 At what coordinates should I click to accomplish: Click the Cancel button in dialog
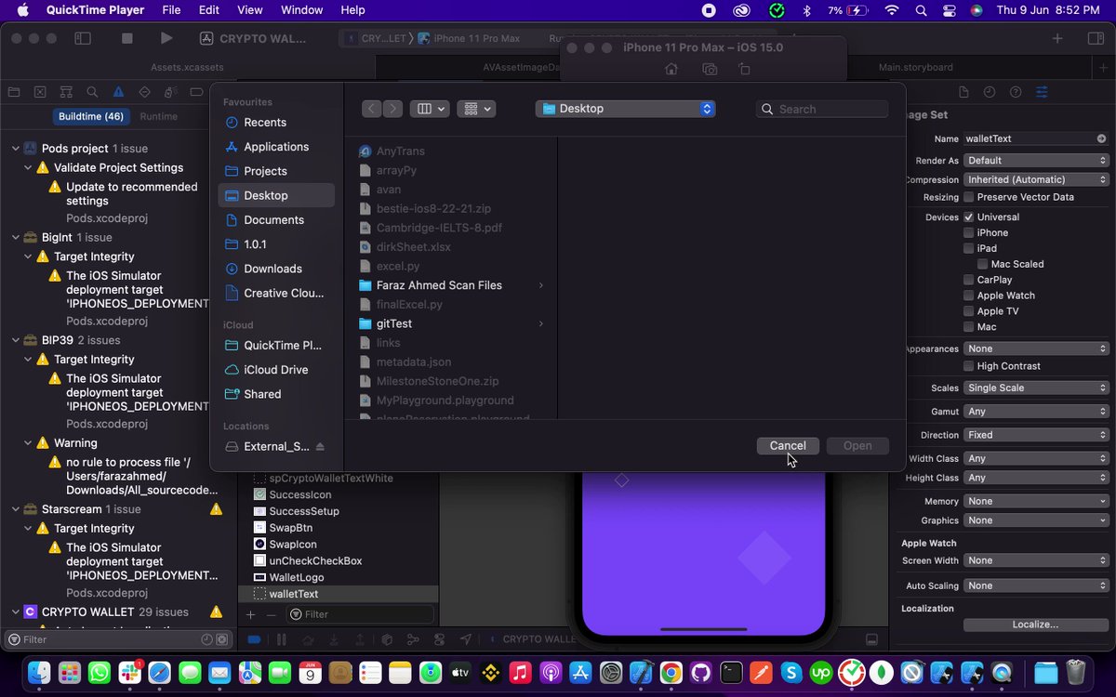click(x=788, y=446)
